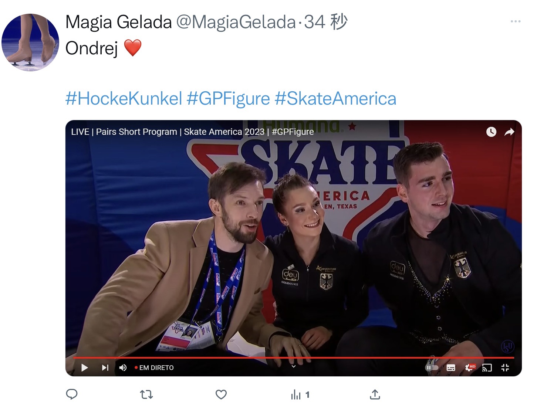Share the video with the arrow icon
This screenshot has height=407, width=537.
click(510, 132)
